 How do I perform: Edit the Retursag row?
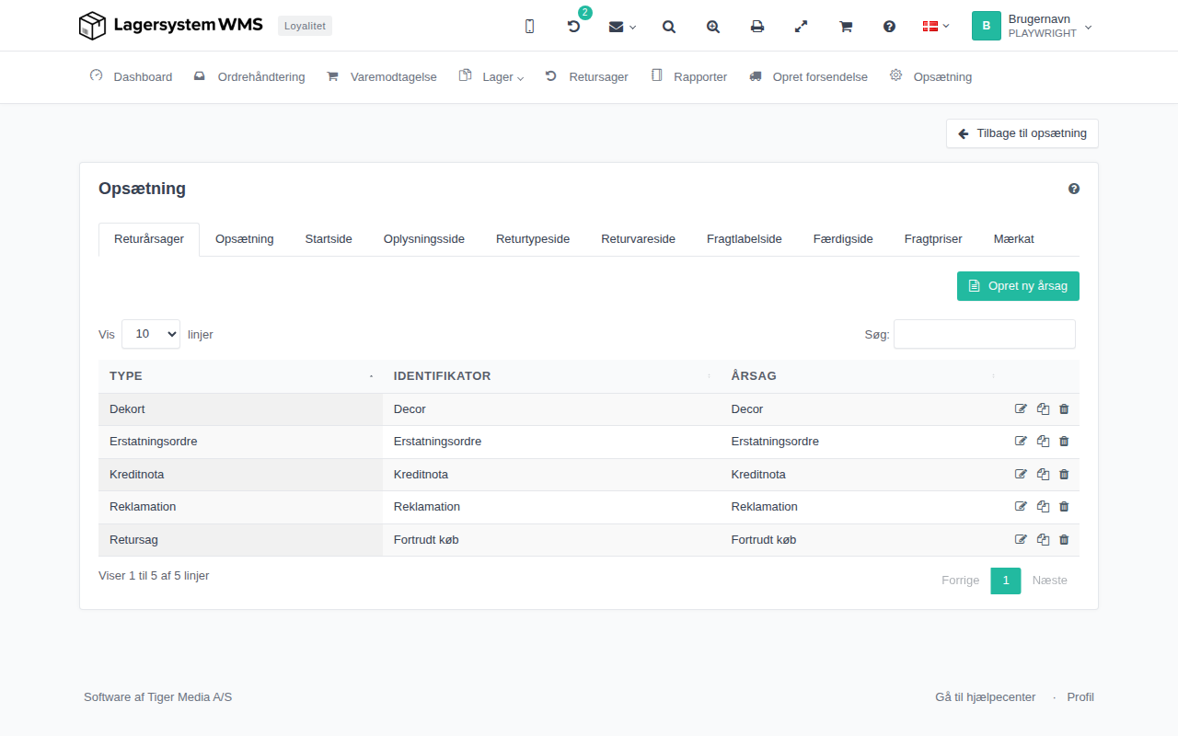click(1021, 540)
